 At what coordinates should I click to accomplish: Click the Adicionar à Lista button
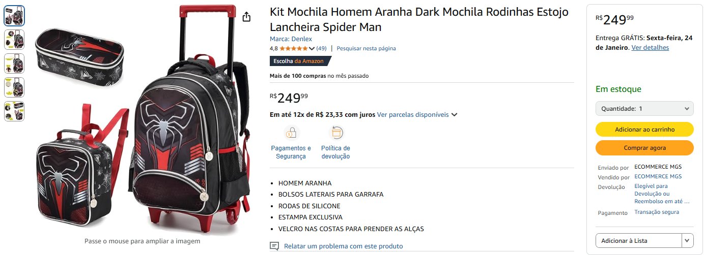[638, 240]
